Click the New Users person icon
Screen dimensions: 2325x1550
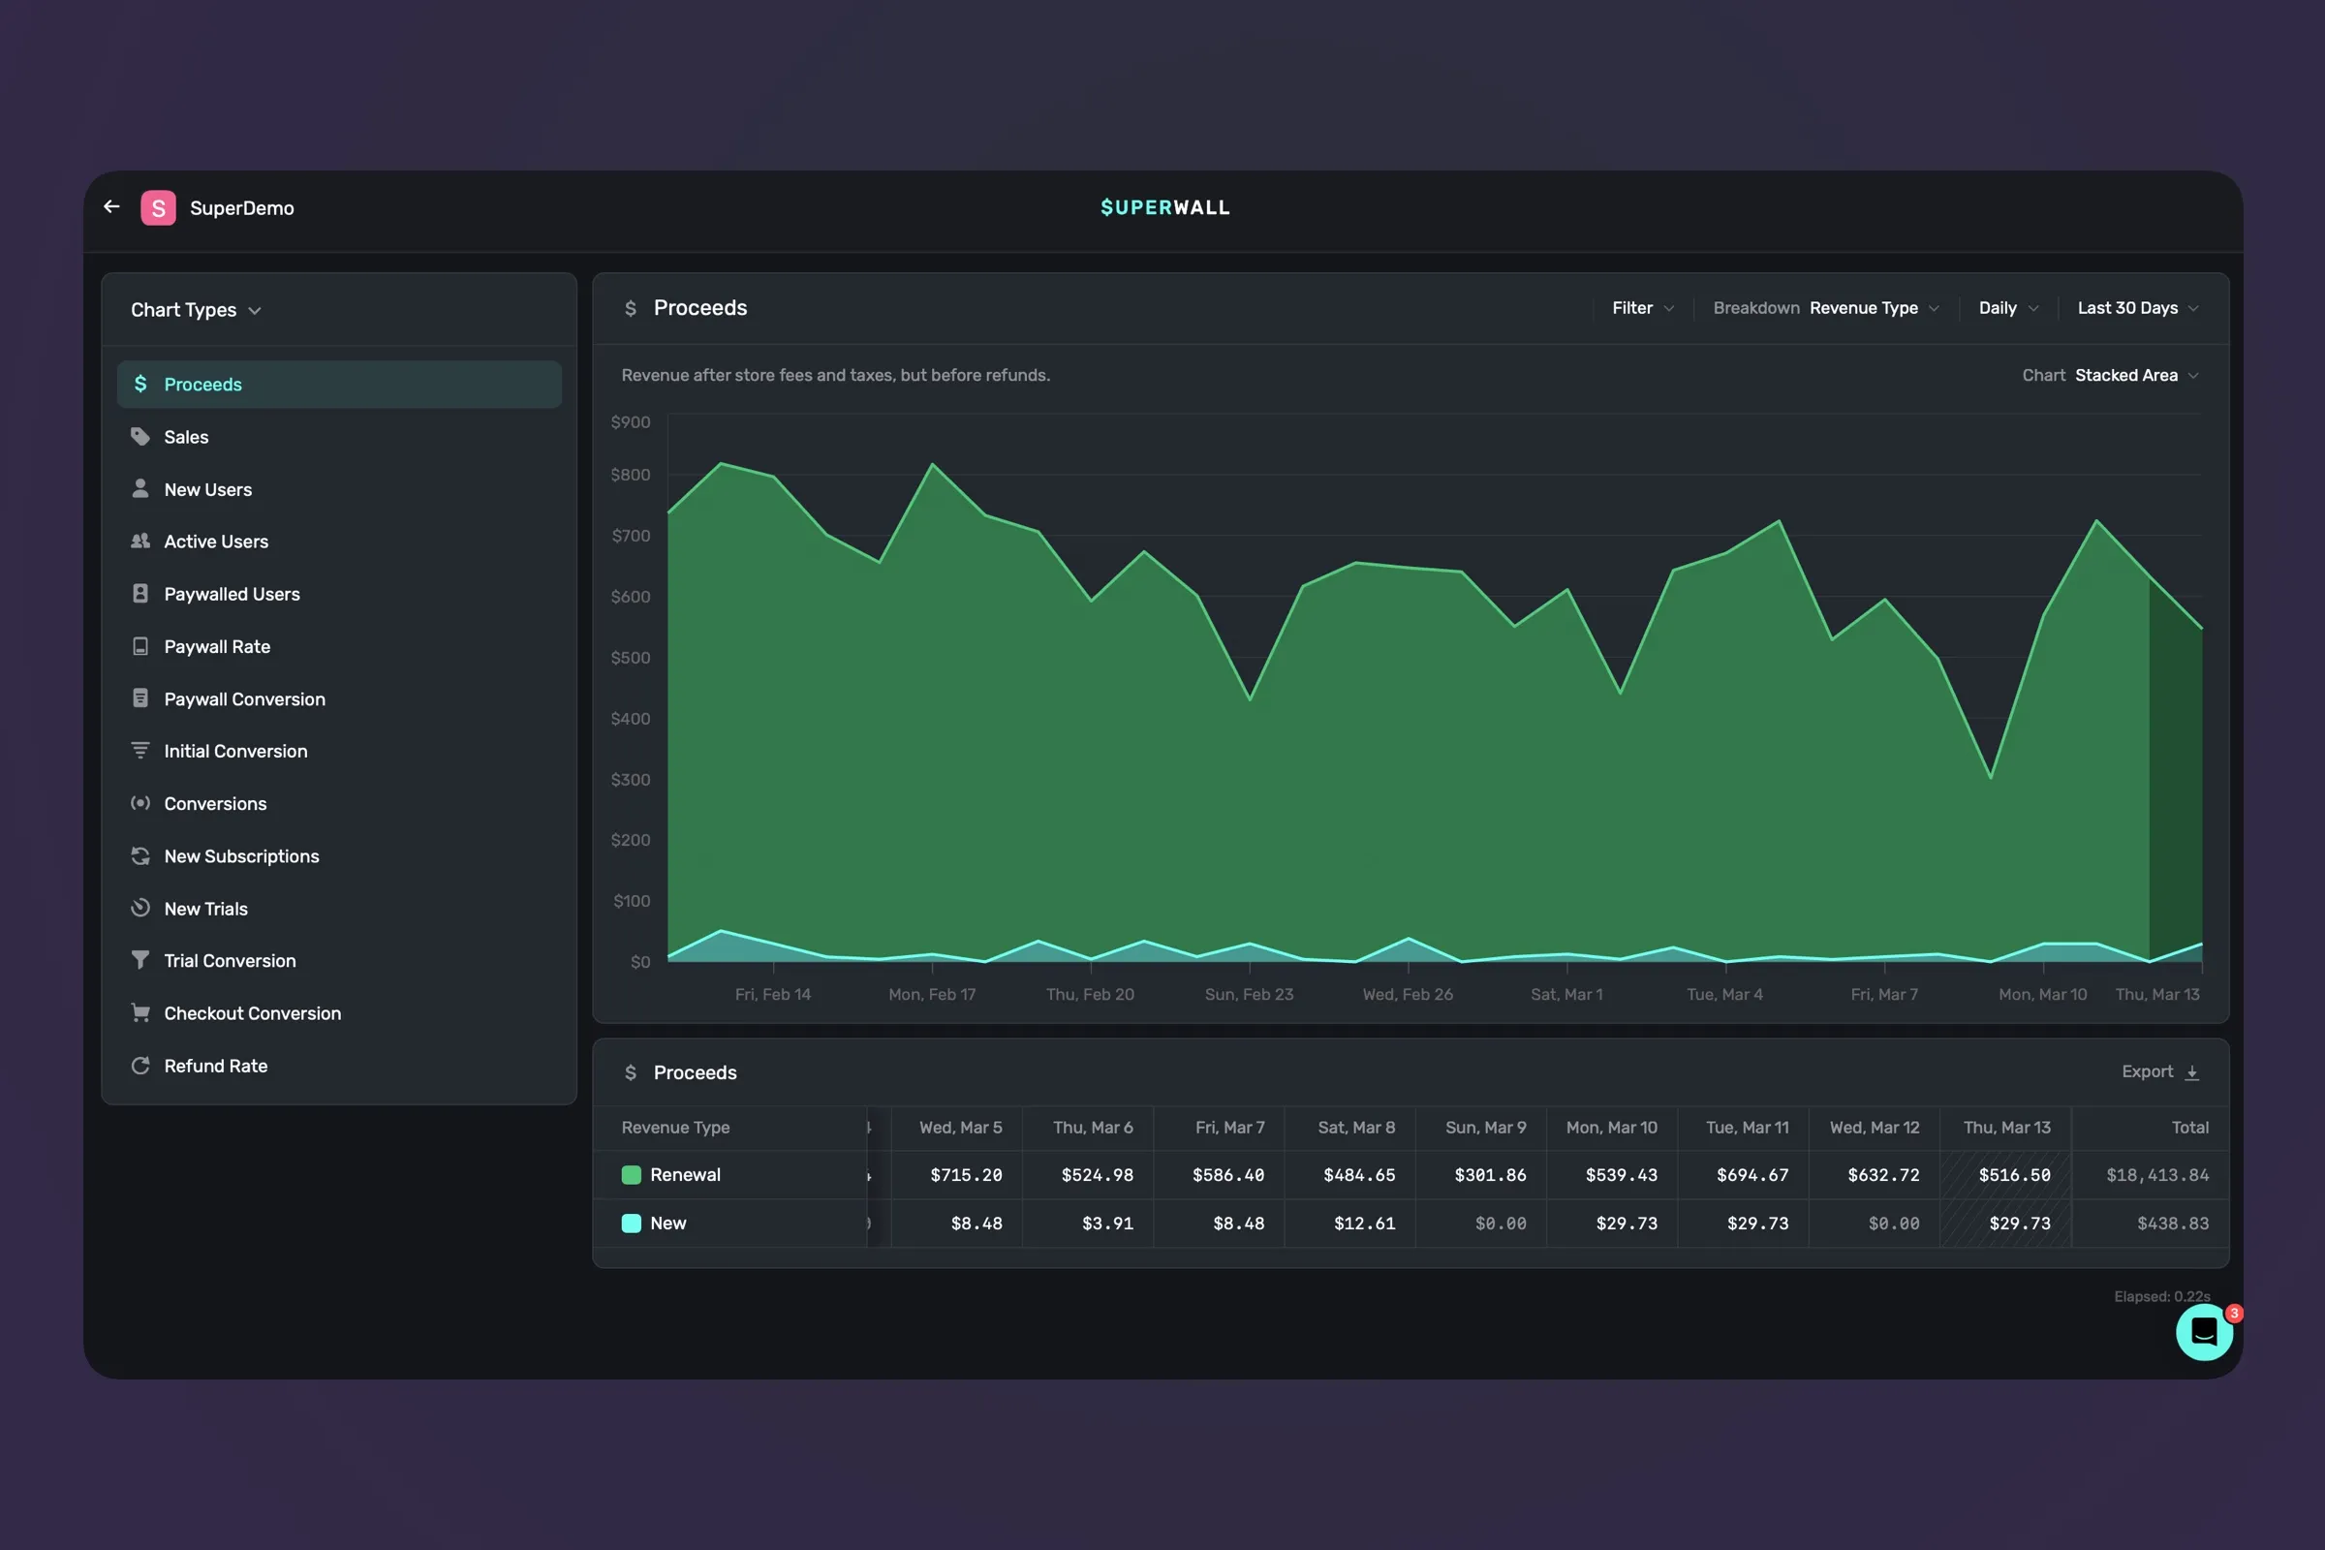point(140,488)
